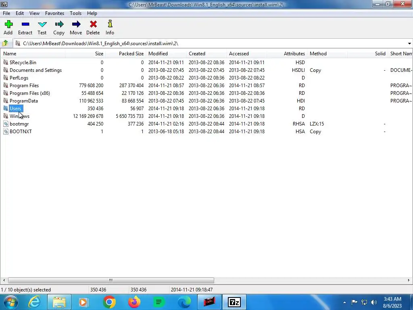Viewport: 413px width, 310px height.
Task: Click the 7-Zip taskbar button
Action: 234,302
